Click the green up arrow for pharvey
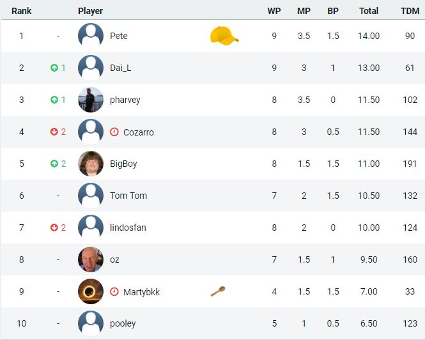This screenshot has width=425, height=340. point(54,100)
